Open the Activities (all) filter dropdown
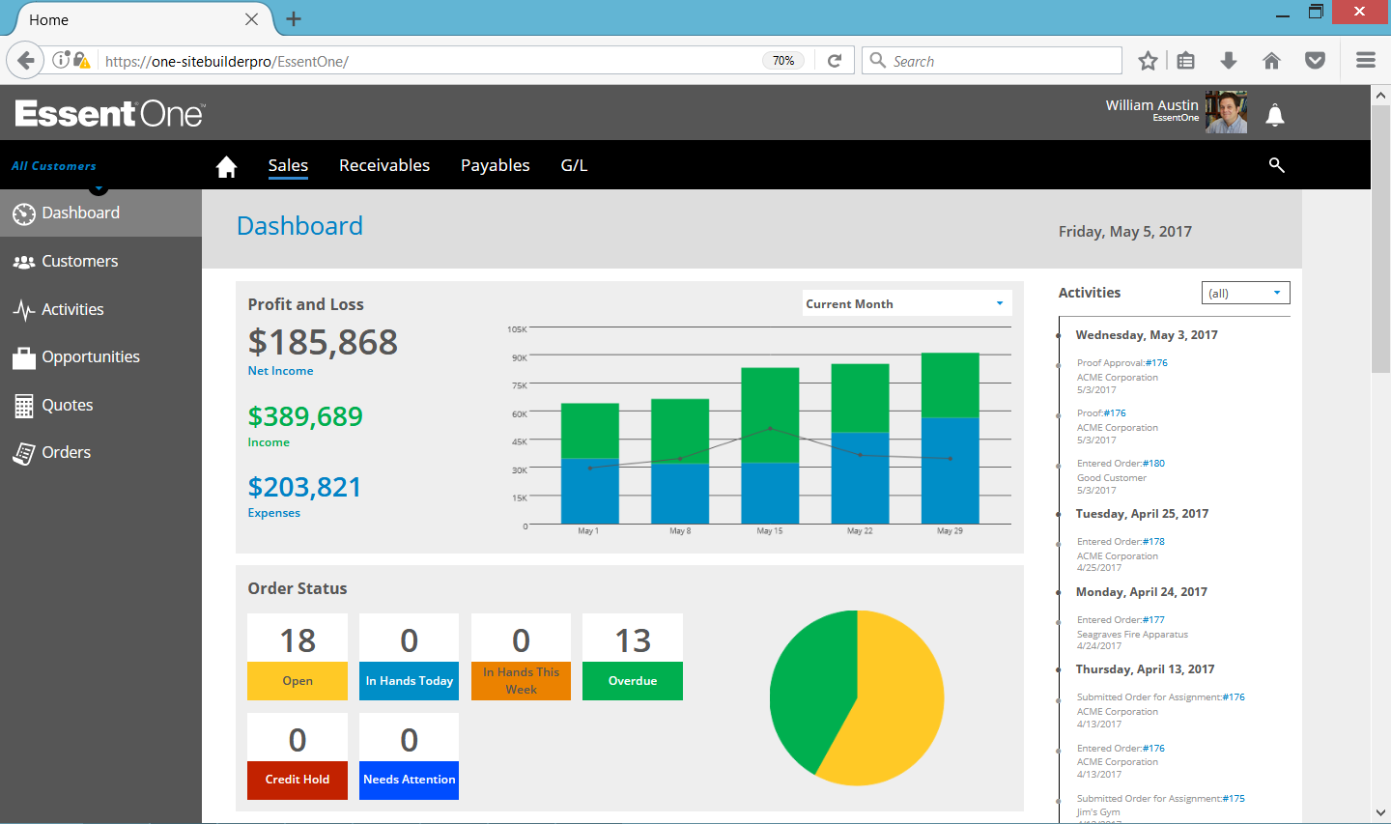The image size is (1391, 824). (x=1245, y=293)
